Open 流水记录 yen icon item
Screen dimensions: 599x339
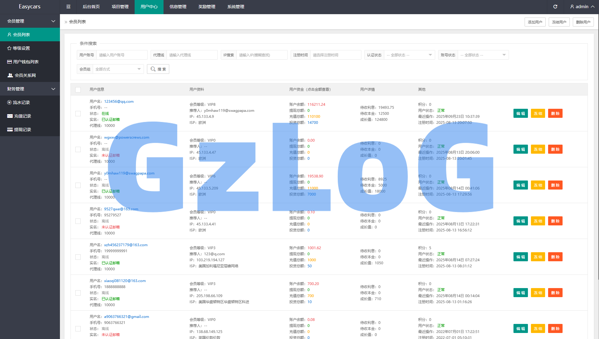[9, 102]
